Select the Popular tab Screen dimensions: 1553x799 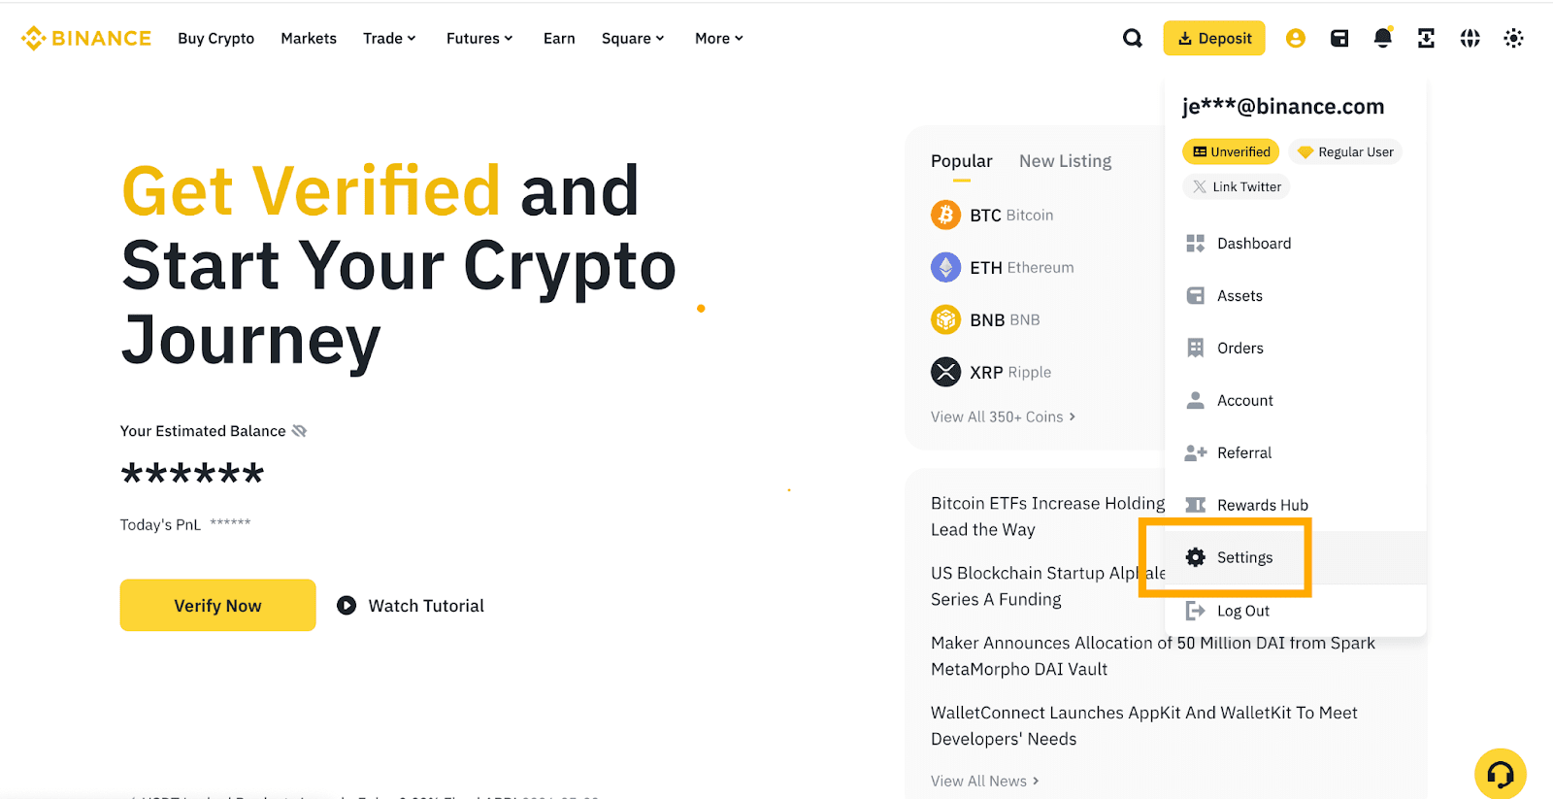click(x=961, y=160)
